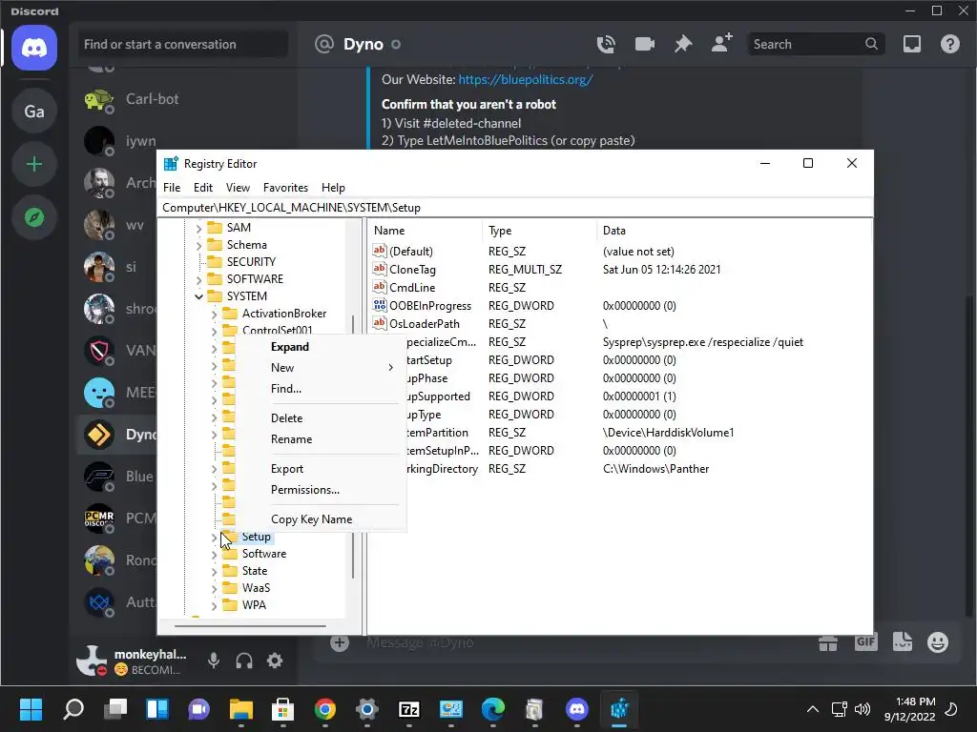Toggle microphone mute in Discord

(213, 661)
